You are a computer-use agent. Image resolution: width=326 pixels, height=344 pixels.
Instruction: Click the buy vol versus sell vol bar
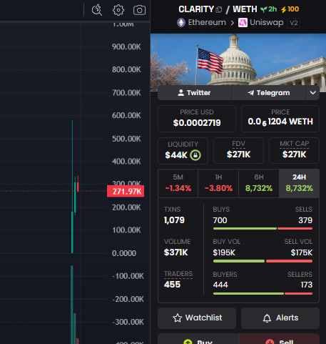[263, 261]
